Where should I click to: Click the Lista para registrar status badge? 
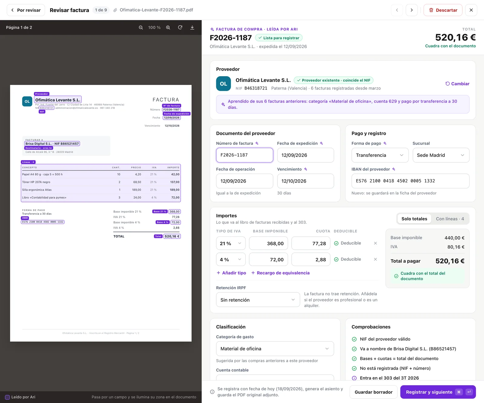pyautogui.click(x=279, y=38)
